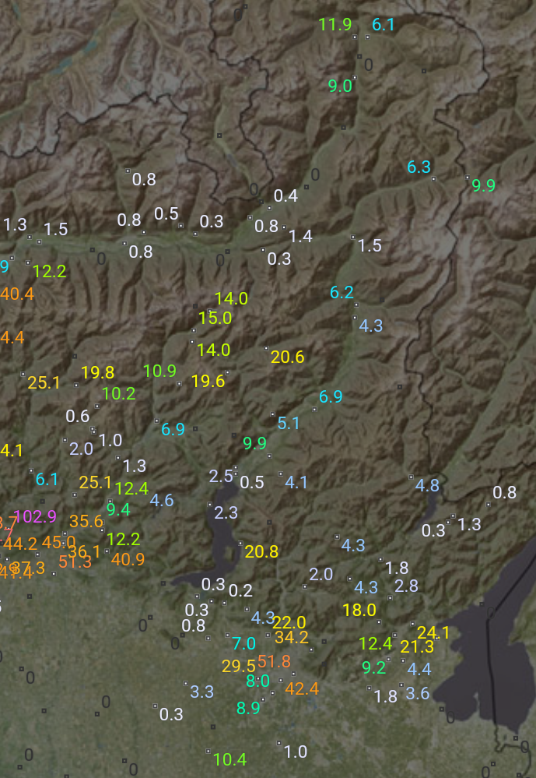Image resolution: width=536 pixels, height=778 pixels.
Task: Click the cyan 5.1 value label
Action: pos(289,423)
